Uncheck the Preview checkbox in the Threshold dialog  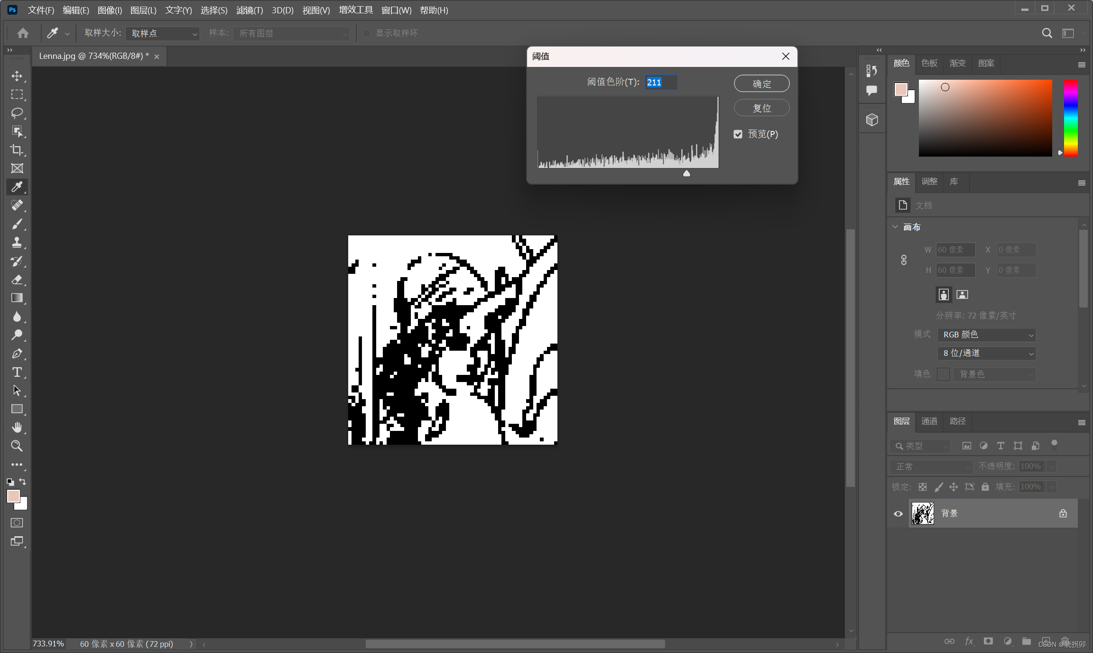tap(738, 134)
